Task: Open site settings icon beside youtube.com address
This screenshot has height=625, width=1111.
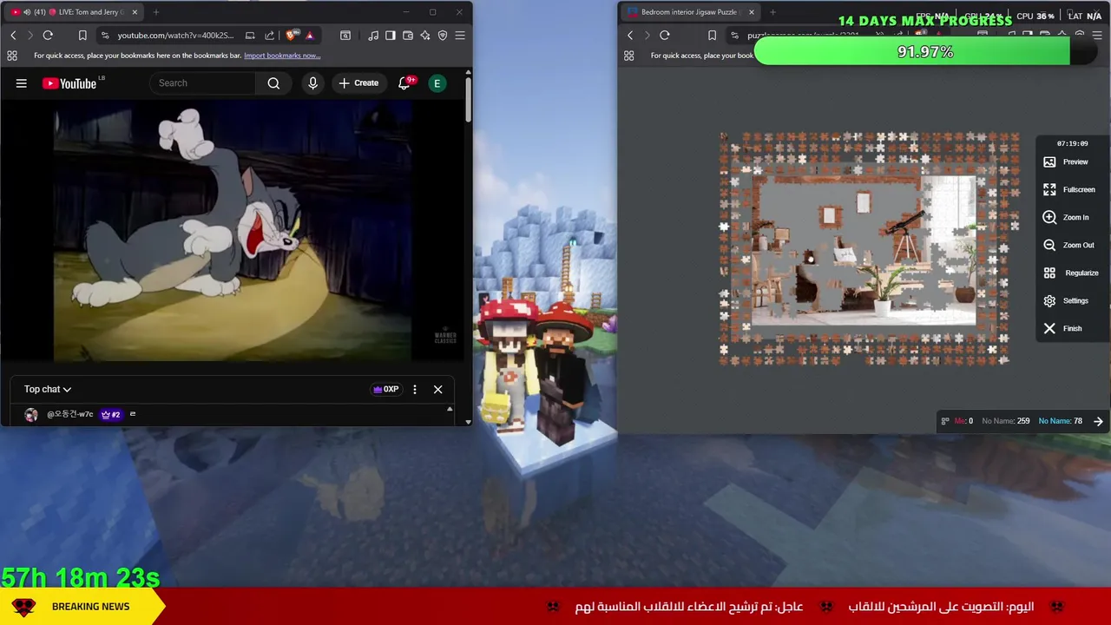Action: click(x=105, y=36)
